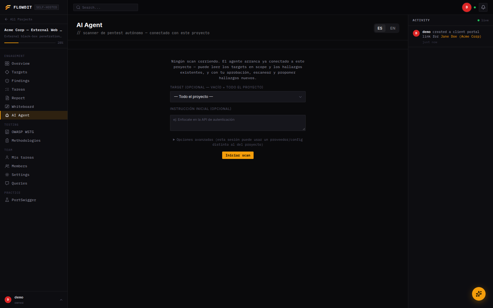The height and width of the screenshot is (308, 493).
Task: Click the Targets crosshair icon
Action: 7,72
